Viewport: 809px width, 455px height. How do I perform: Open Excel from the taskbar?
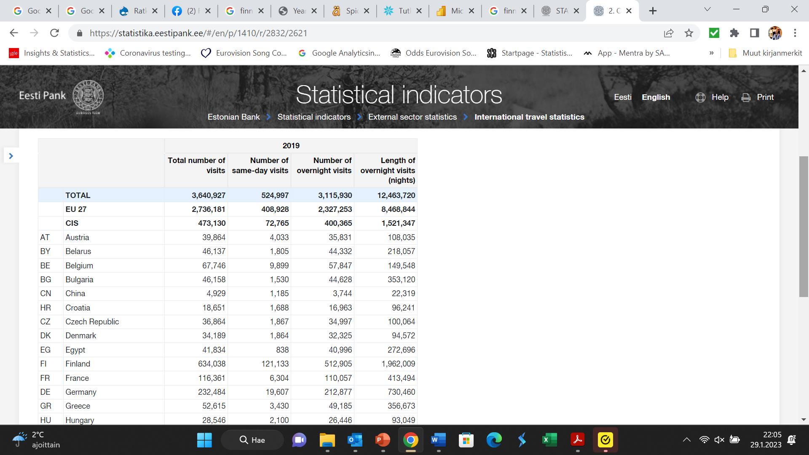(549, 440)
